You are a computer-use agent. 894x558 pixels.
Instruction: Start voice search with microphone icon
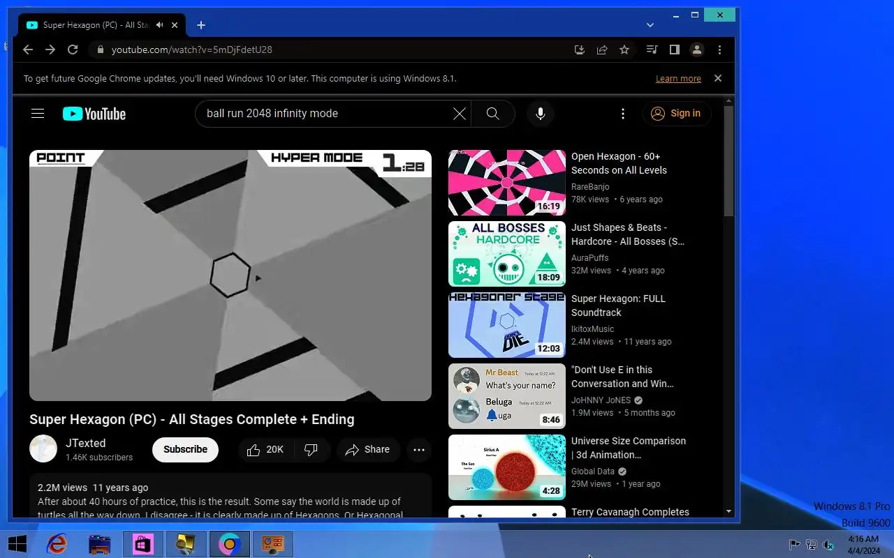(x=540, y=114)
